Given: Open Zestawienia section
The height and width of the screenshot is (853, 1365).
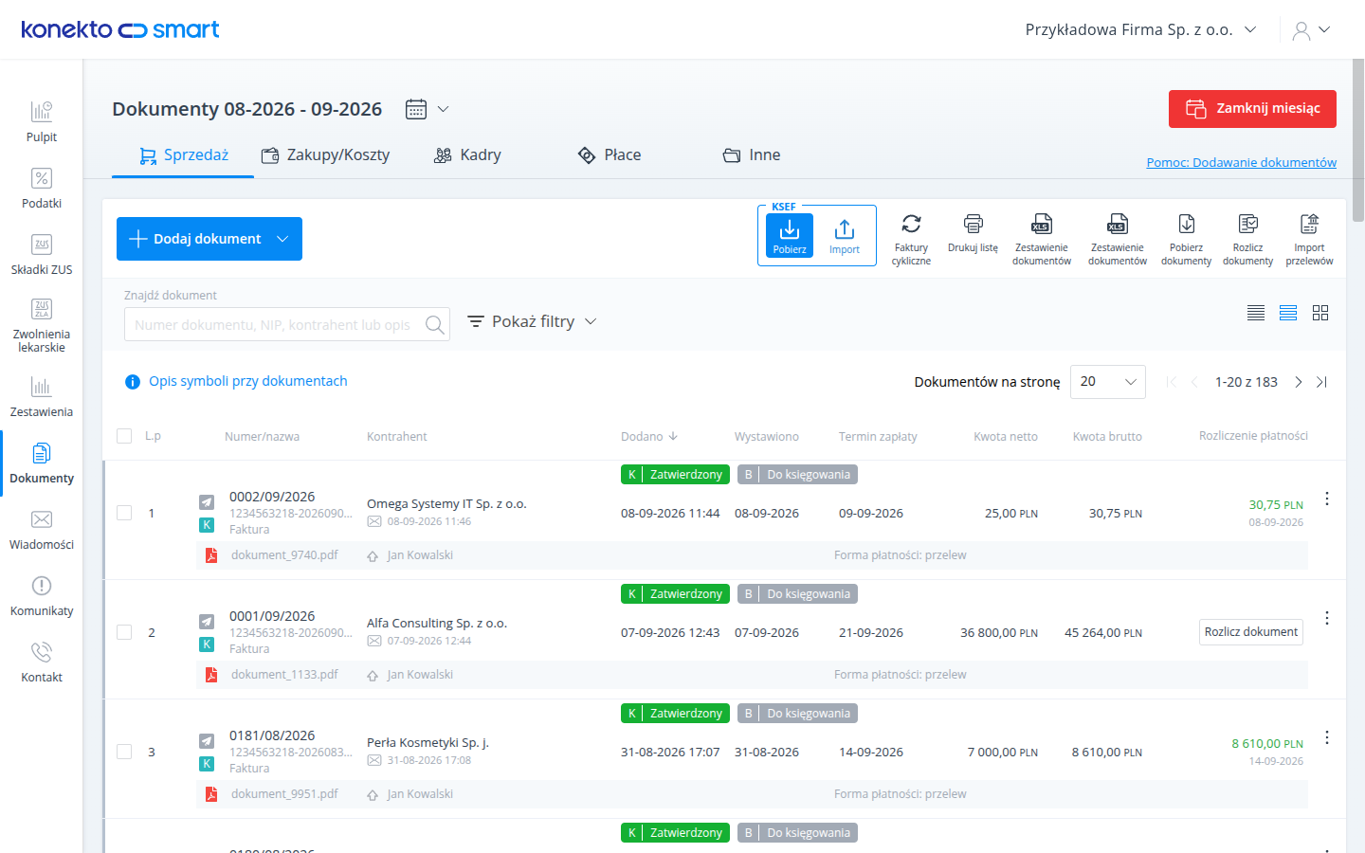Looking at the screenshot, I should pyautogui.click(x=42, y=397).
